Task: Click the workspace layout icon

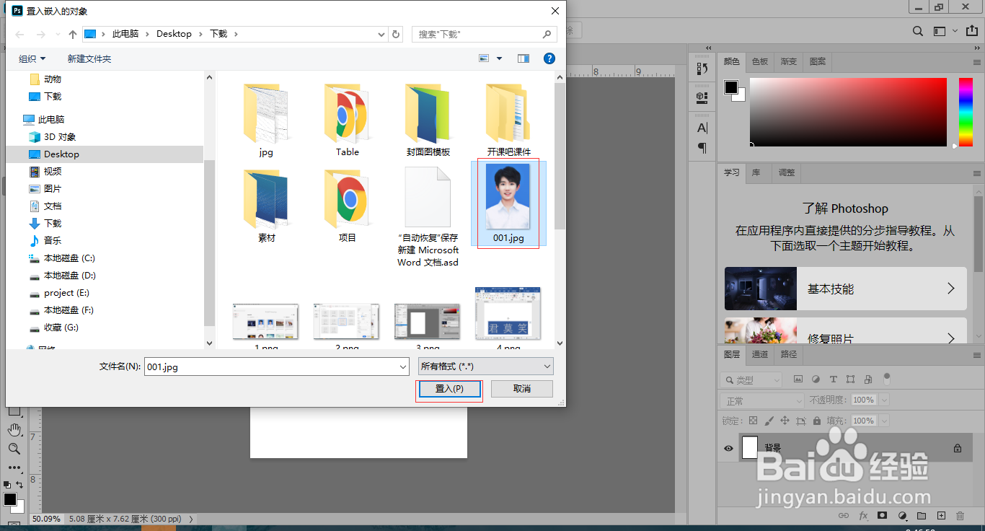Action: coord(940,31)
